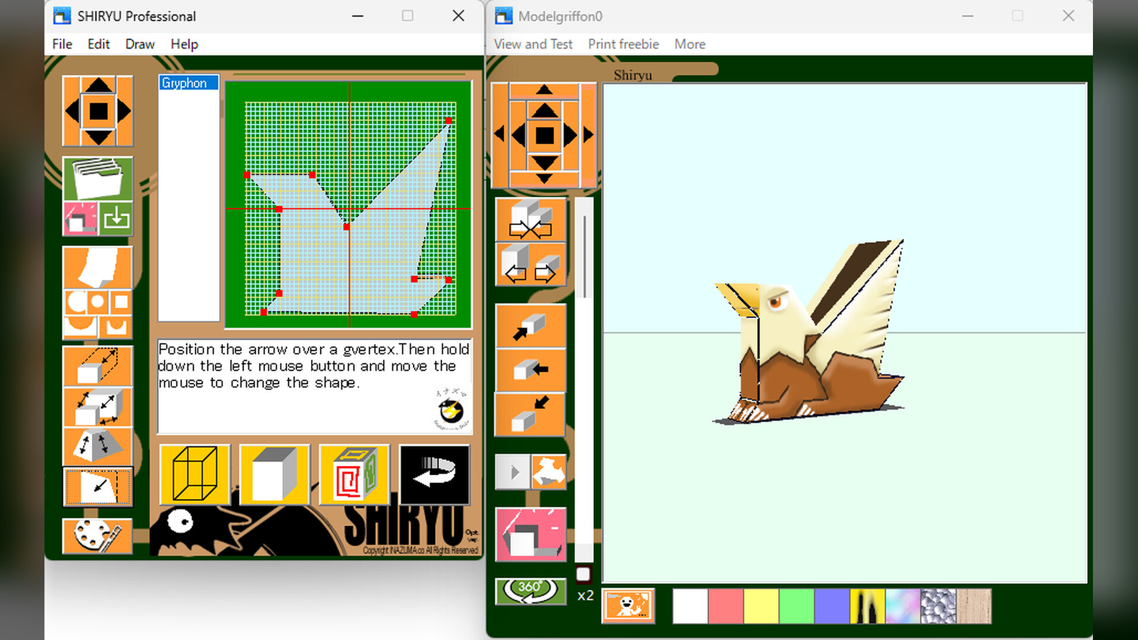Click the Shiryu tab label

pos(632,75)
